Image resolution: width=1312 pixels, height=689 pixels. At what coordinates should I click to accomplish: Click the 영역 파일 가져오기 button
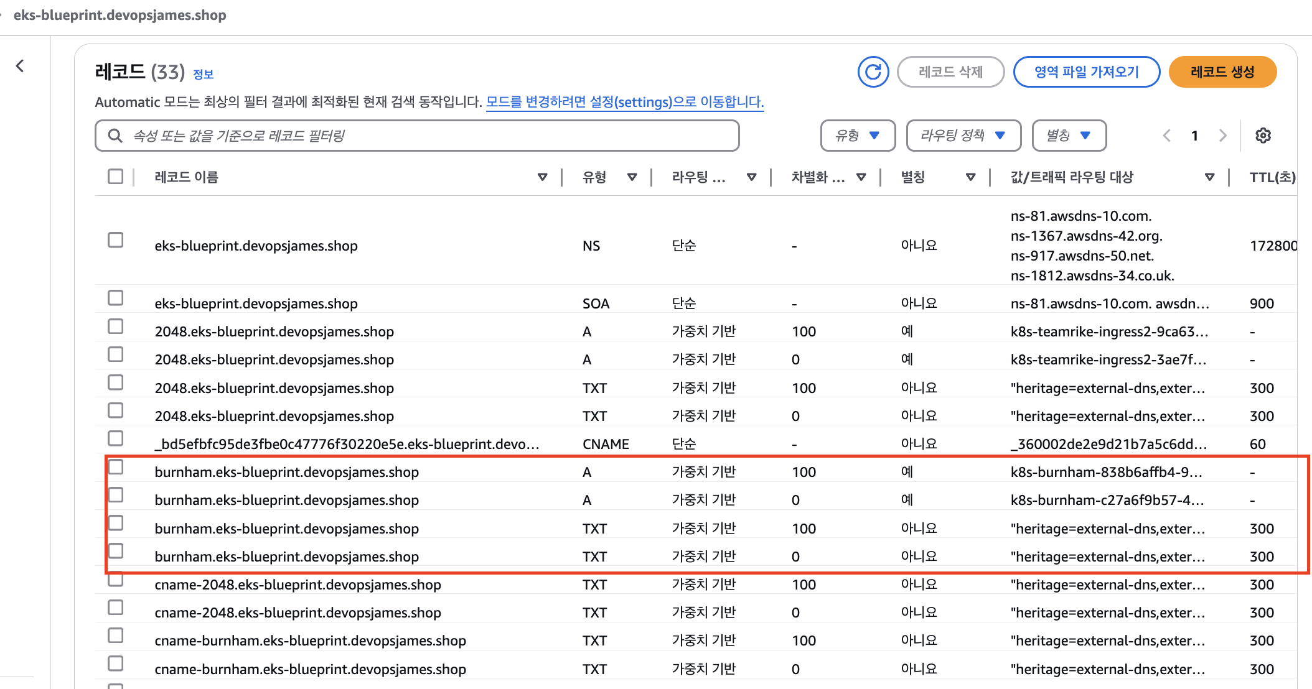[1086, 72]
